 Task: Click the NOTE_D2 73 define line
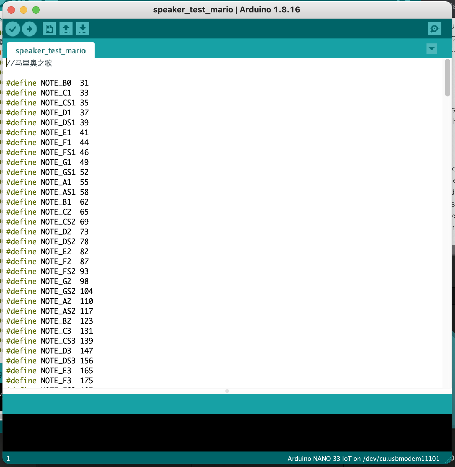[47, 232]
